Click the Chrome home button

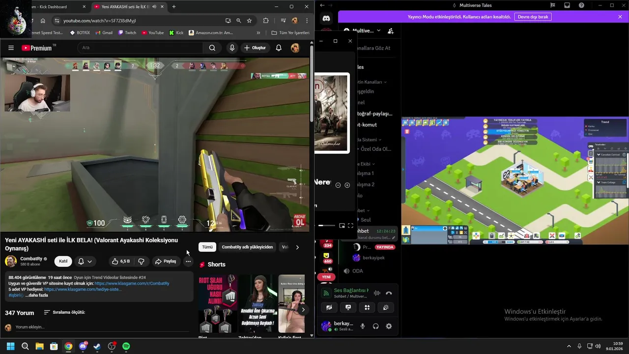click(x=43, y=21)
